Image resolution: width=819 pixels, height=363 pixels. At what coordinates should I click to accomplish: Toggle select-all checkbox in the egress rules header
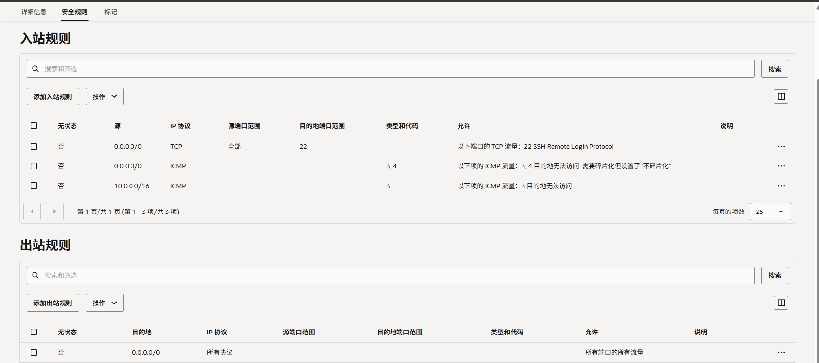click(x=34, y=332)
